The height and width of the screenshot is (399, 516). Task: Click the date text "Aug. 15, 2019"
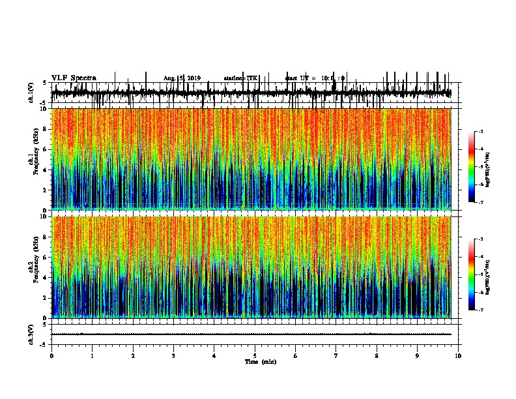(182, 78)
